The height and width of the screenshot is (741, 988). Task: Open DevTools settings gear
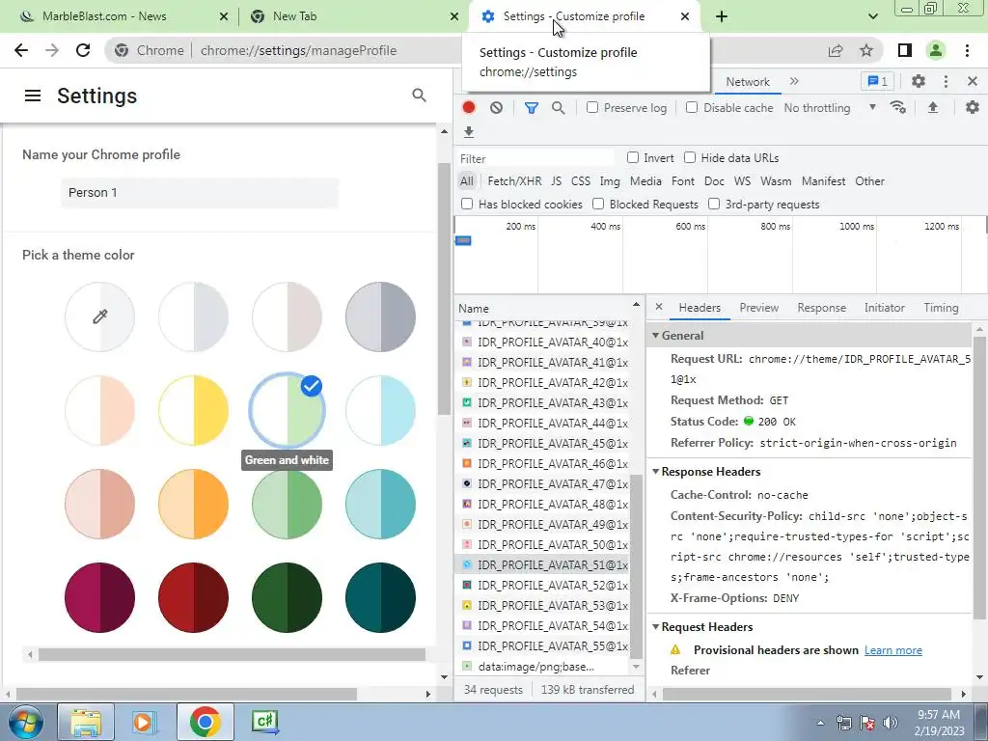[x=919, y=81]
